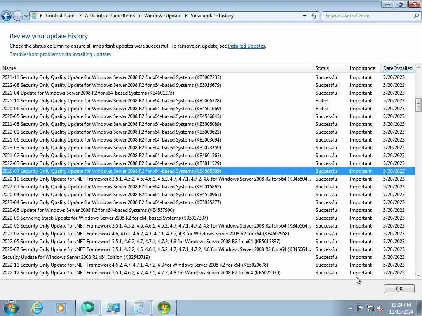Expand arrow after Control Panel breadcrumb
This screenshot has height=316, width=422.
click(x=80, y=16)
